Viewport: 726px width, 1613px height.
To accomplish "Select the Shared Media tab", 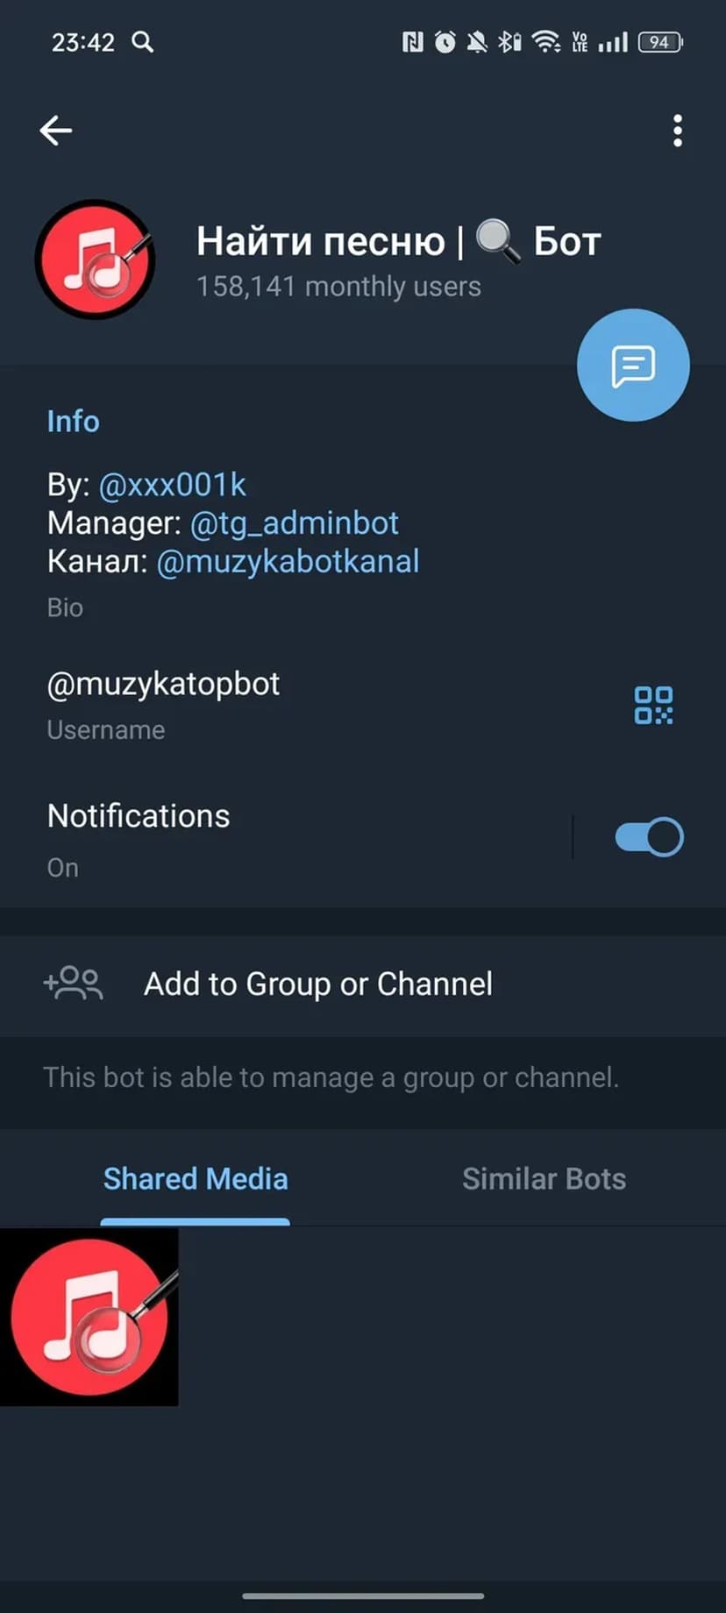I will (x=196, y=1179).
